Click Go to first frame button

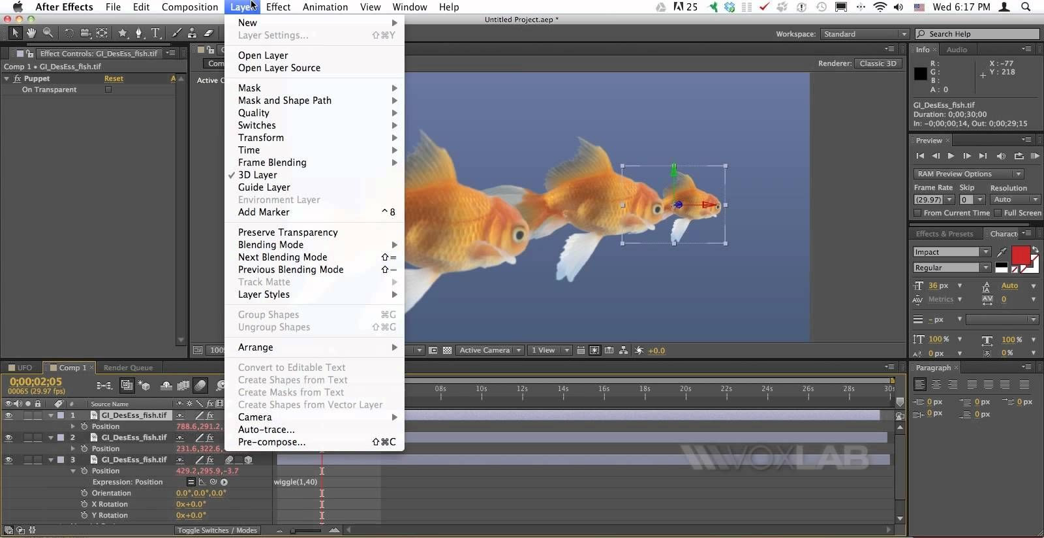(920, 155)
